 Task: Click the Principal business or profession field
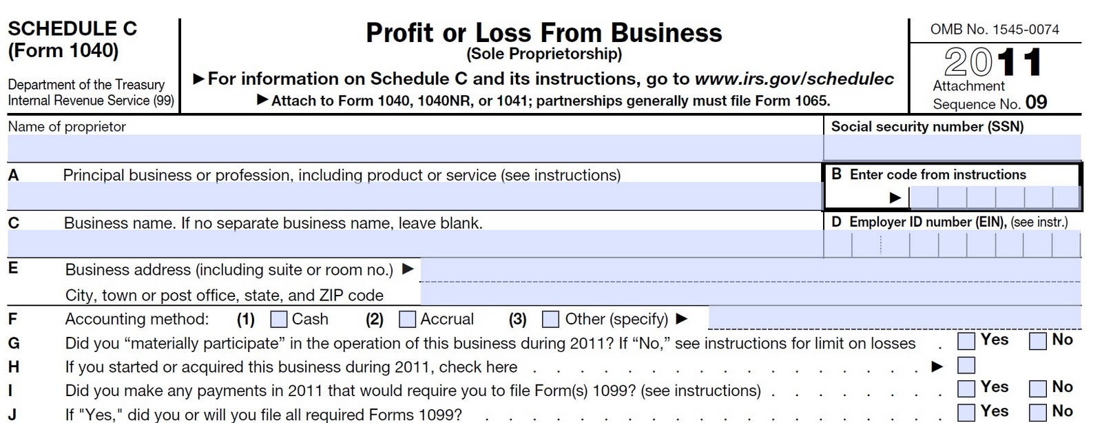415,196
